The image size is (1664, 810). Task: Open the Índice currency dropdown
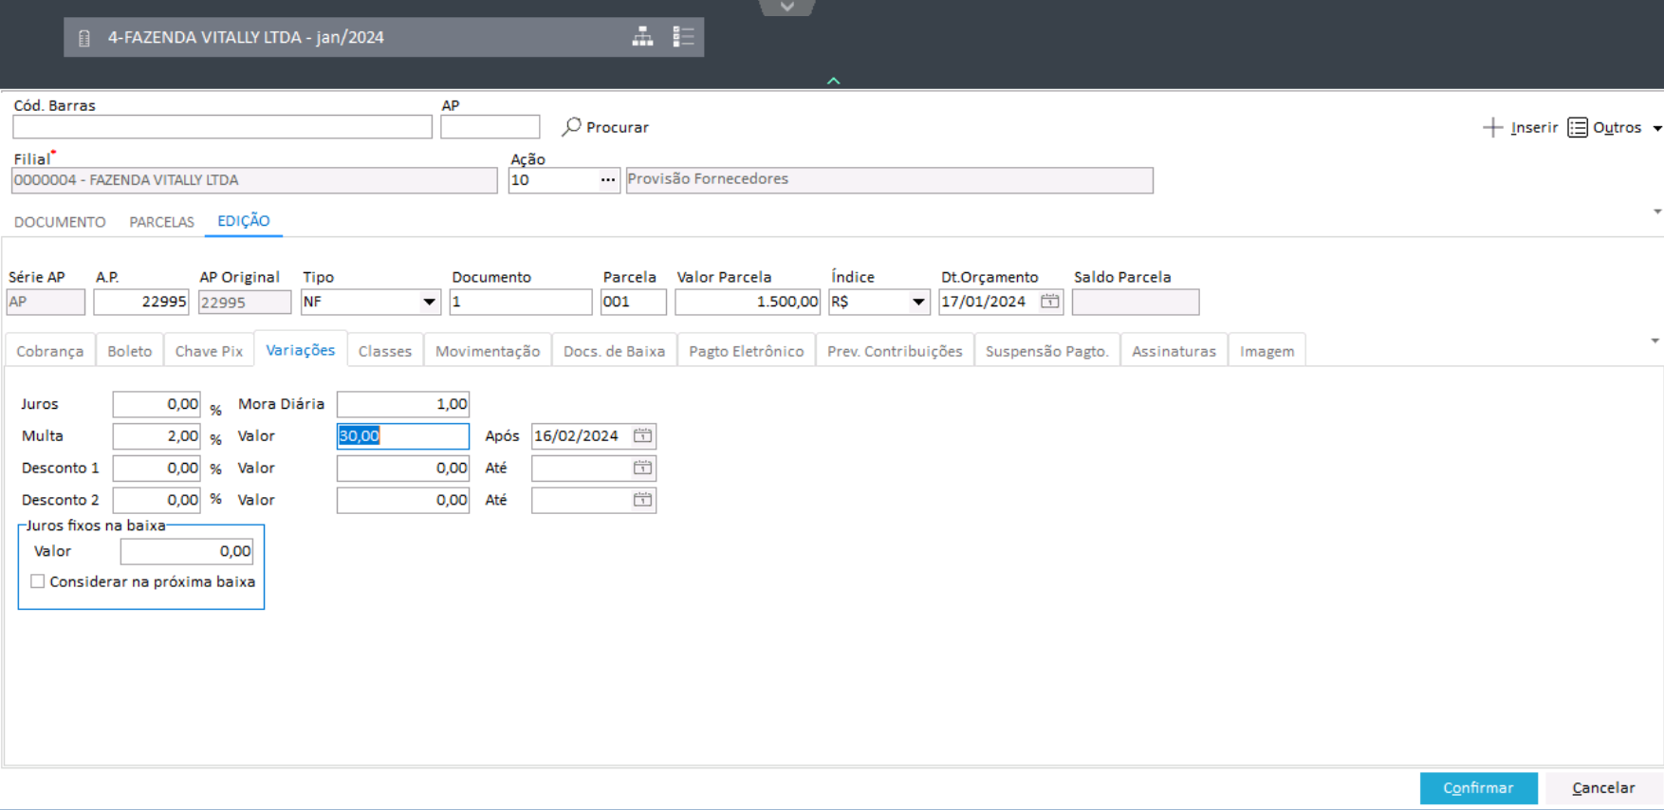(917, 303)
